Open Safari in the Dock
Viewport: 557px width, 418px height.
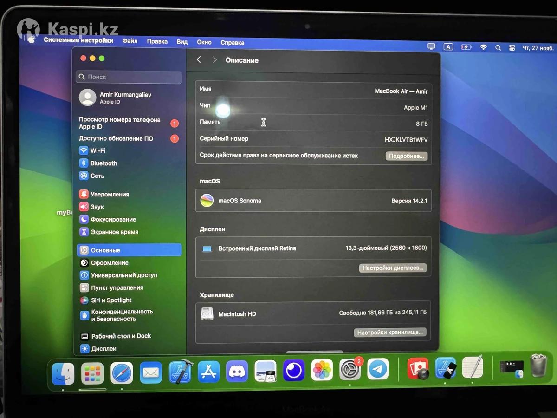click(122, 372)
